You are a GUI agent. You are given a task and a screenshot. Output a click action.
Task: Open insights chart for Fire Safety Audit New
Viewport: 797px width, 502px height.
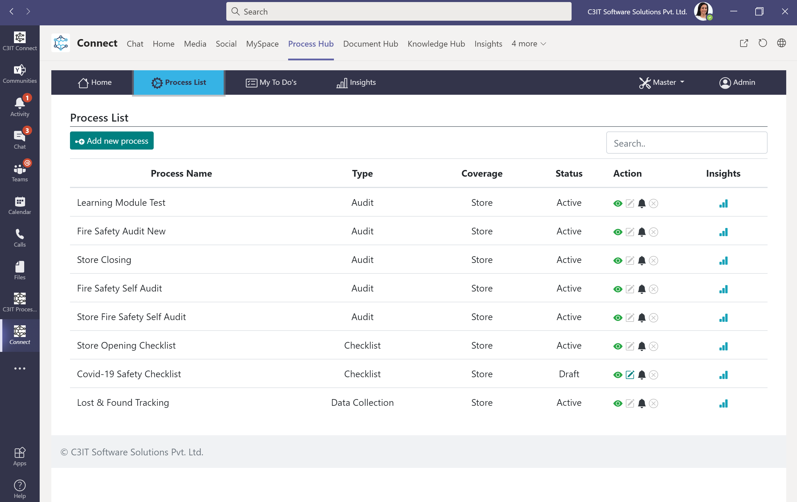pyautogui.click(x=723, y=232)
